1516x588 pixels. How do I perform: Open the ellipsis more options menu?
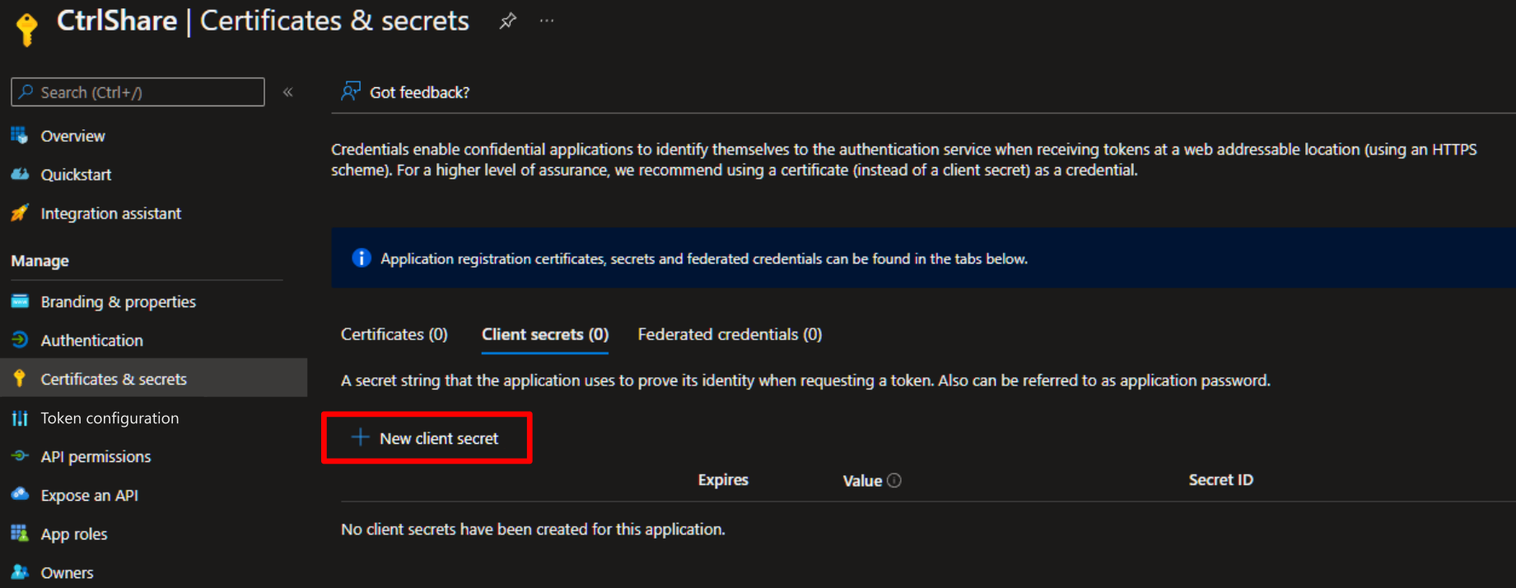click(547, 21)
